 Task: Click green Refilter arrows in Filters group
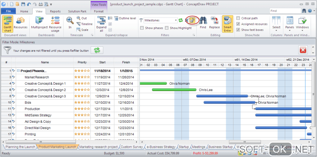pyautogui.click(x=181, y=20)
